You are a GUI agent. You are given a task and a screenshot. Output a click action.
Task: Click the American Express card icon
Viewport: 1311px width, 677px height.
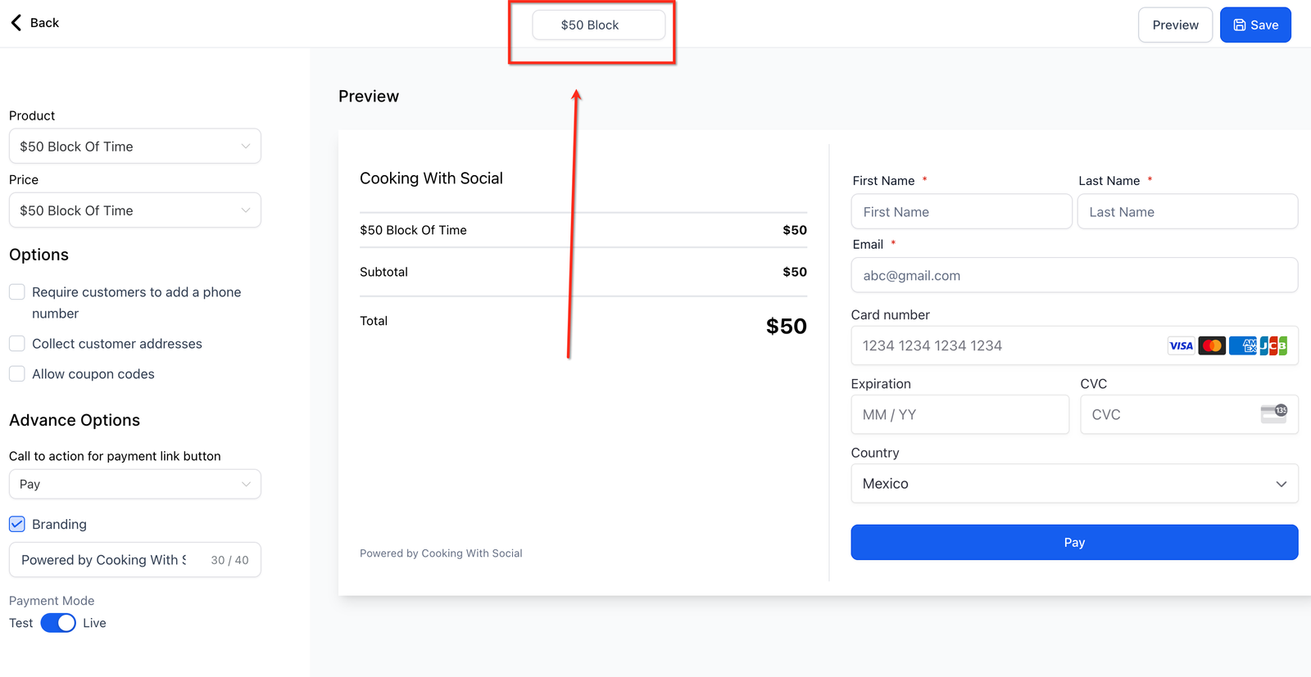(1243, 345)
